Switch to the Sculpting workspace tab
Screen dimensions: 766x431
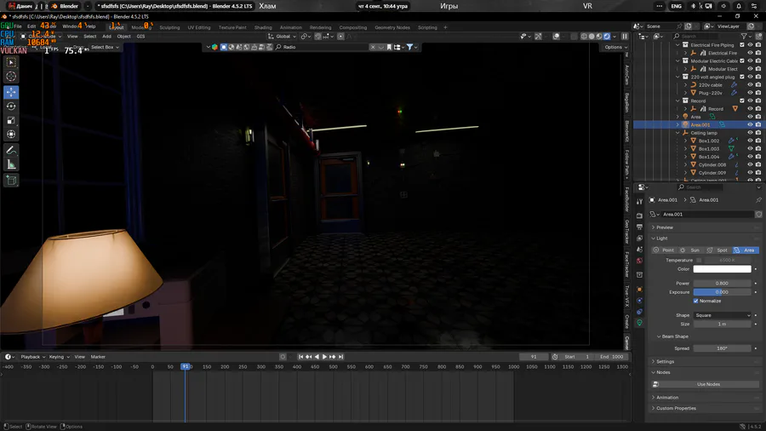pyautogui.click(x=169, y=27)
